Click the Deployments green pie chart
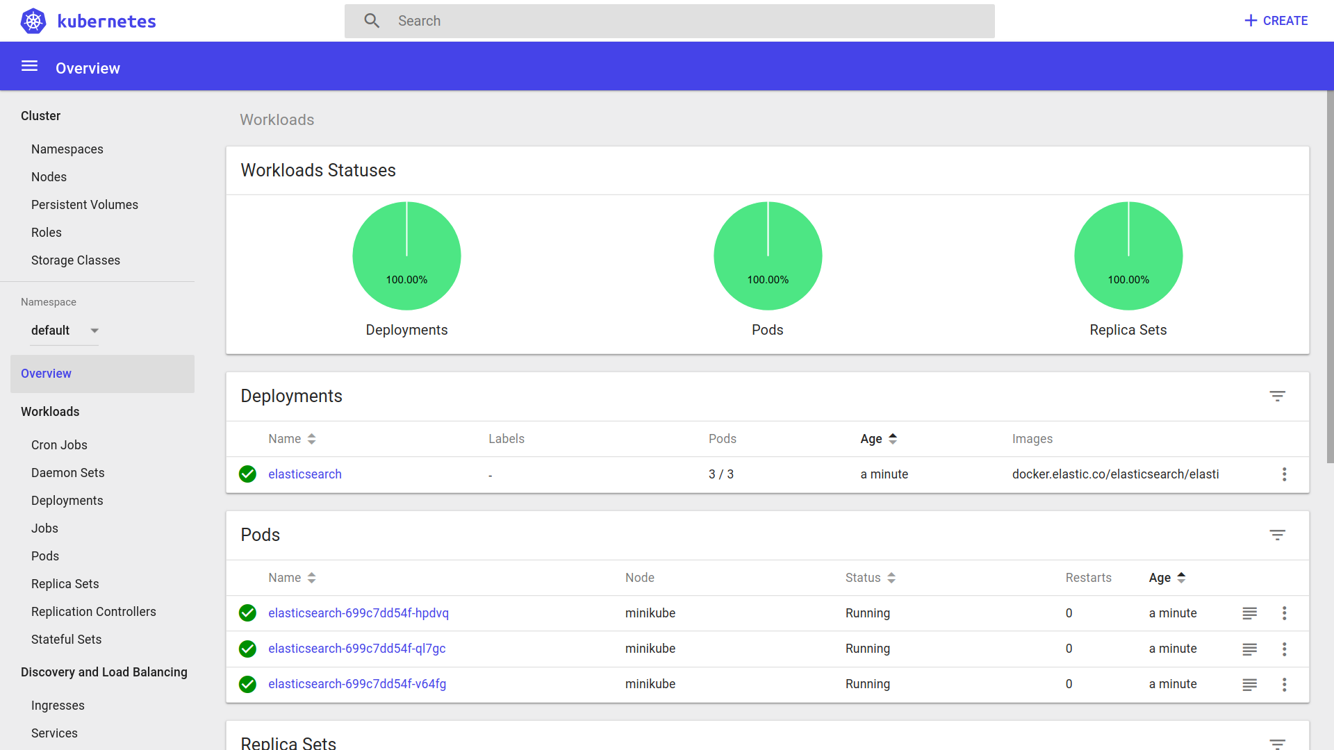Screen dimensions: 1334x750 pos(406,256)
